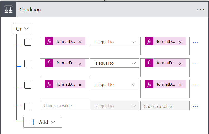Expand the Or group operator dropdown

tap(22, 29)
